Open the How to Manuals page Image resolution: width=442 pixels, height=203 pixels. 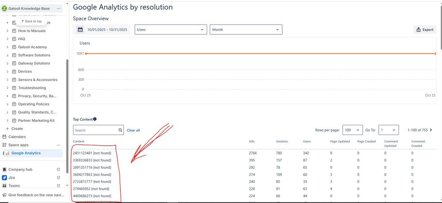[32, 30]
